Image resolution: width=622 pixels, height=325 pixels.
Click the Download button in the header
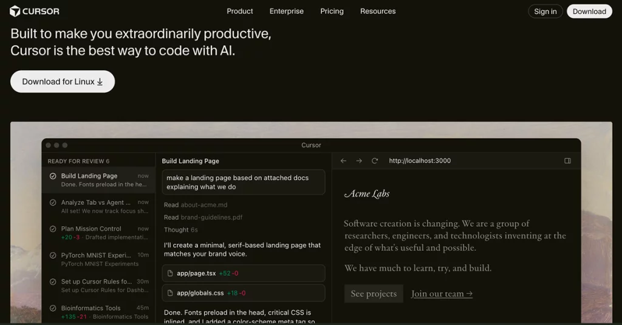(589, 12)
